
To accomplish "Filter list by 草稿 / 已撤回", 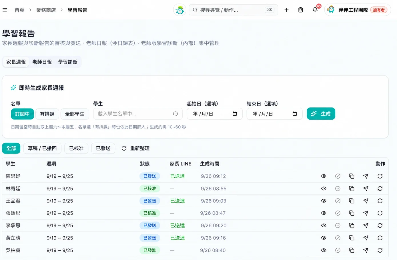I will (42, 148).
